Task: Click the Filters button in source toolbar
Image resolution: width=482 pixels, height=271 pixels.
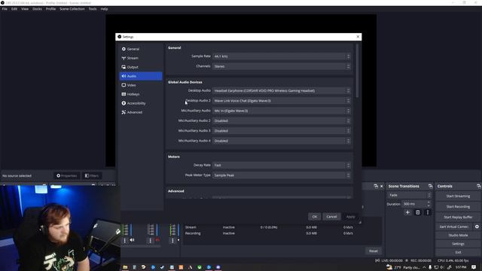Action: 92,175
